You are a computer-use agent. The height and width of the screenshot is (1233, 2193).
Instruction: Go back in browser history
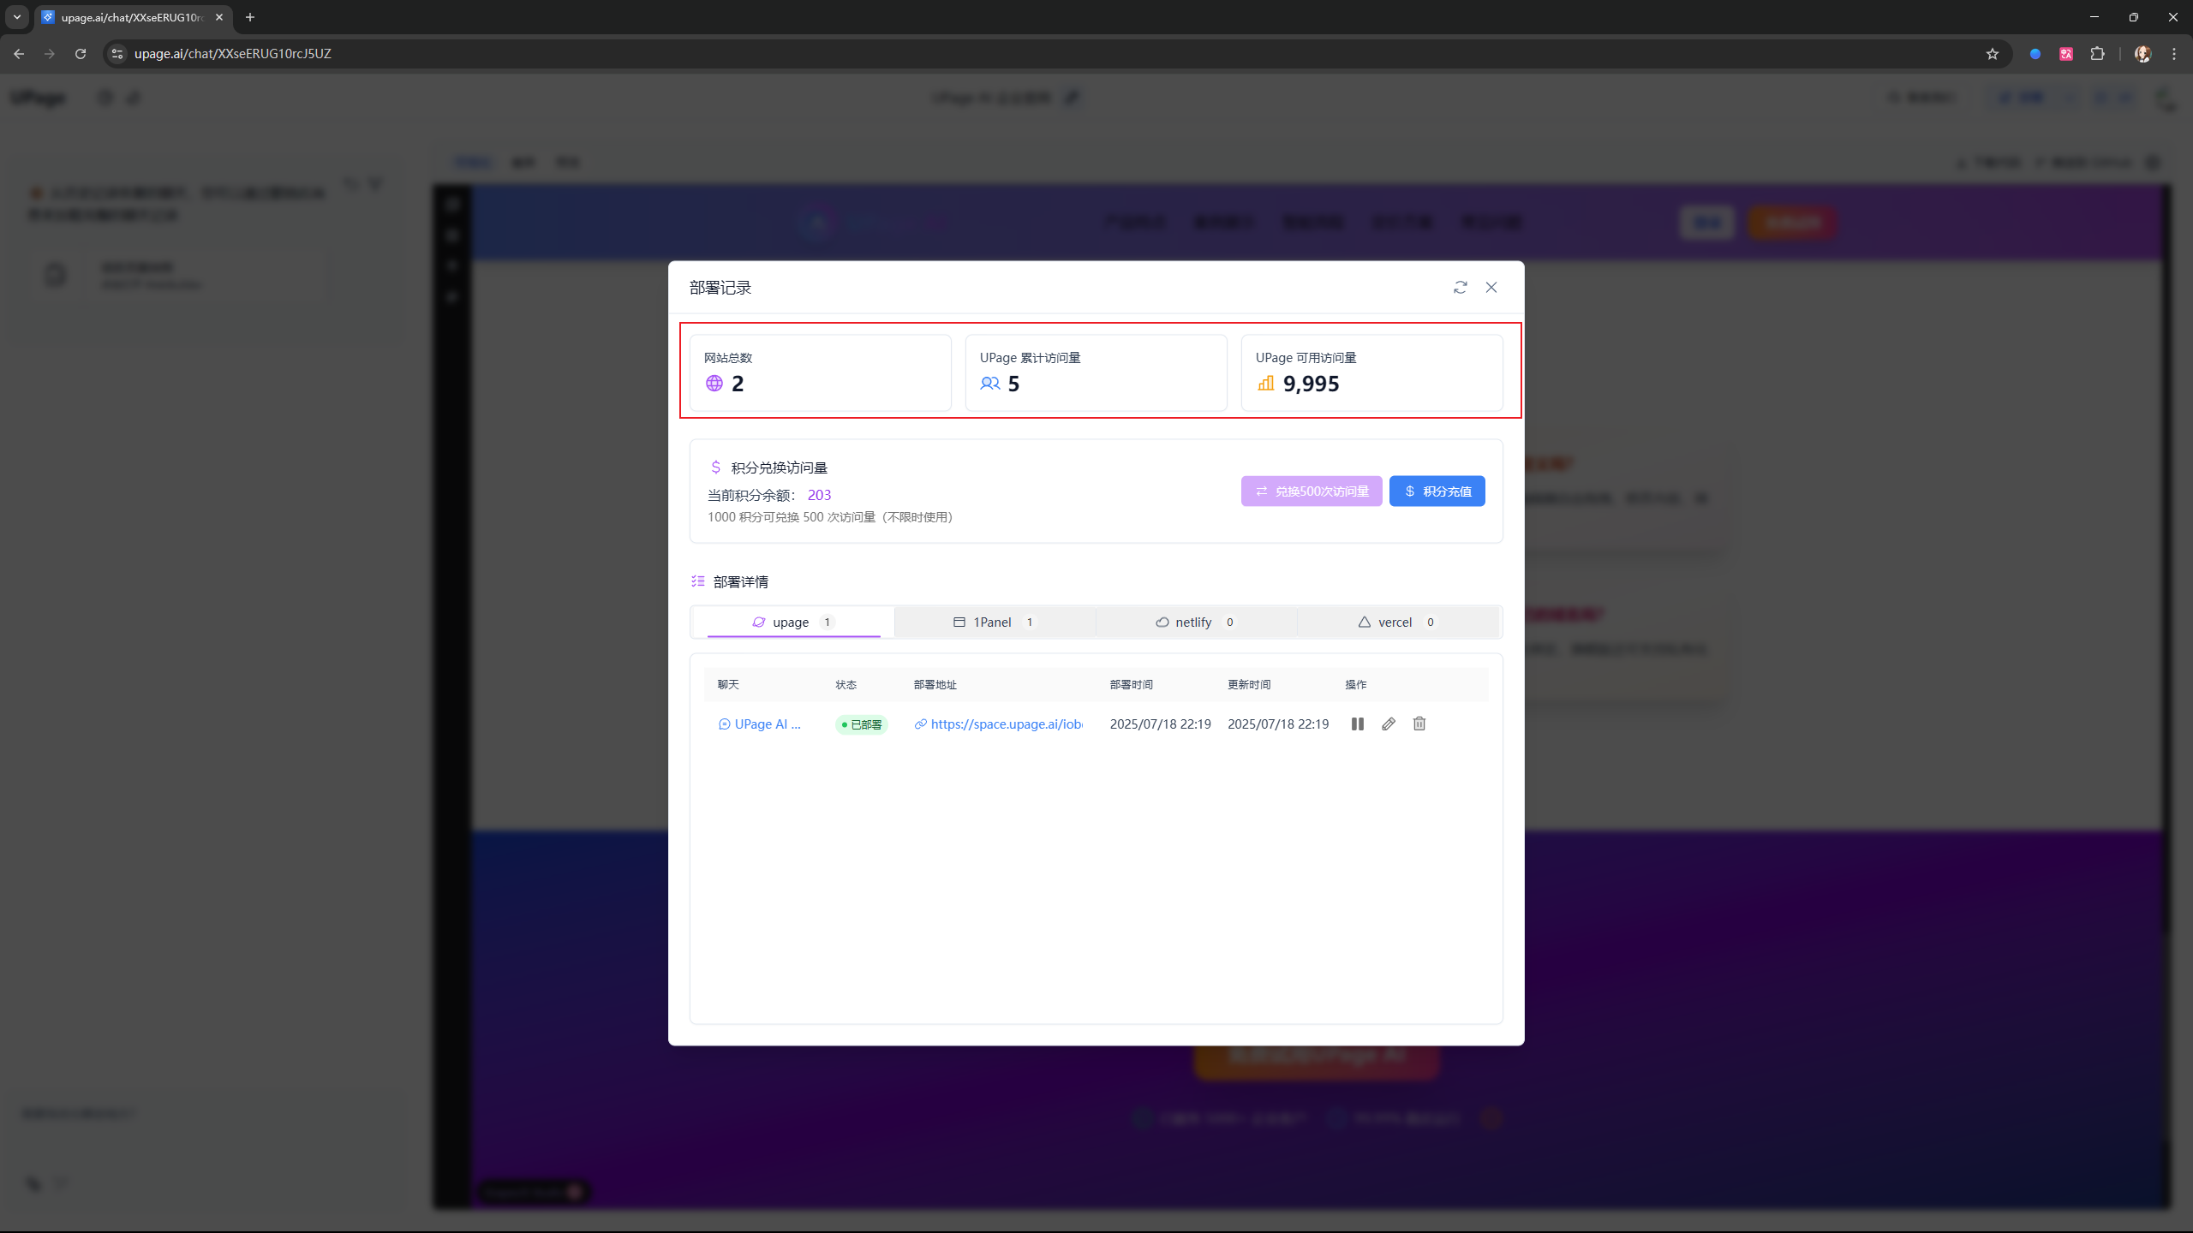tap(19, 54)
